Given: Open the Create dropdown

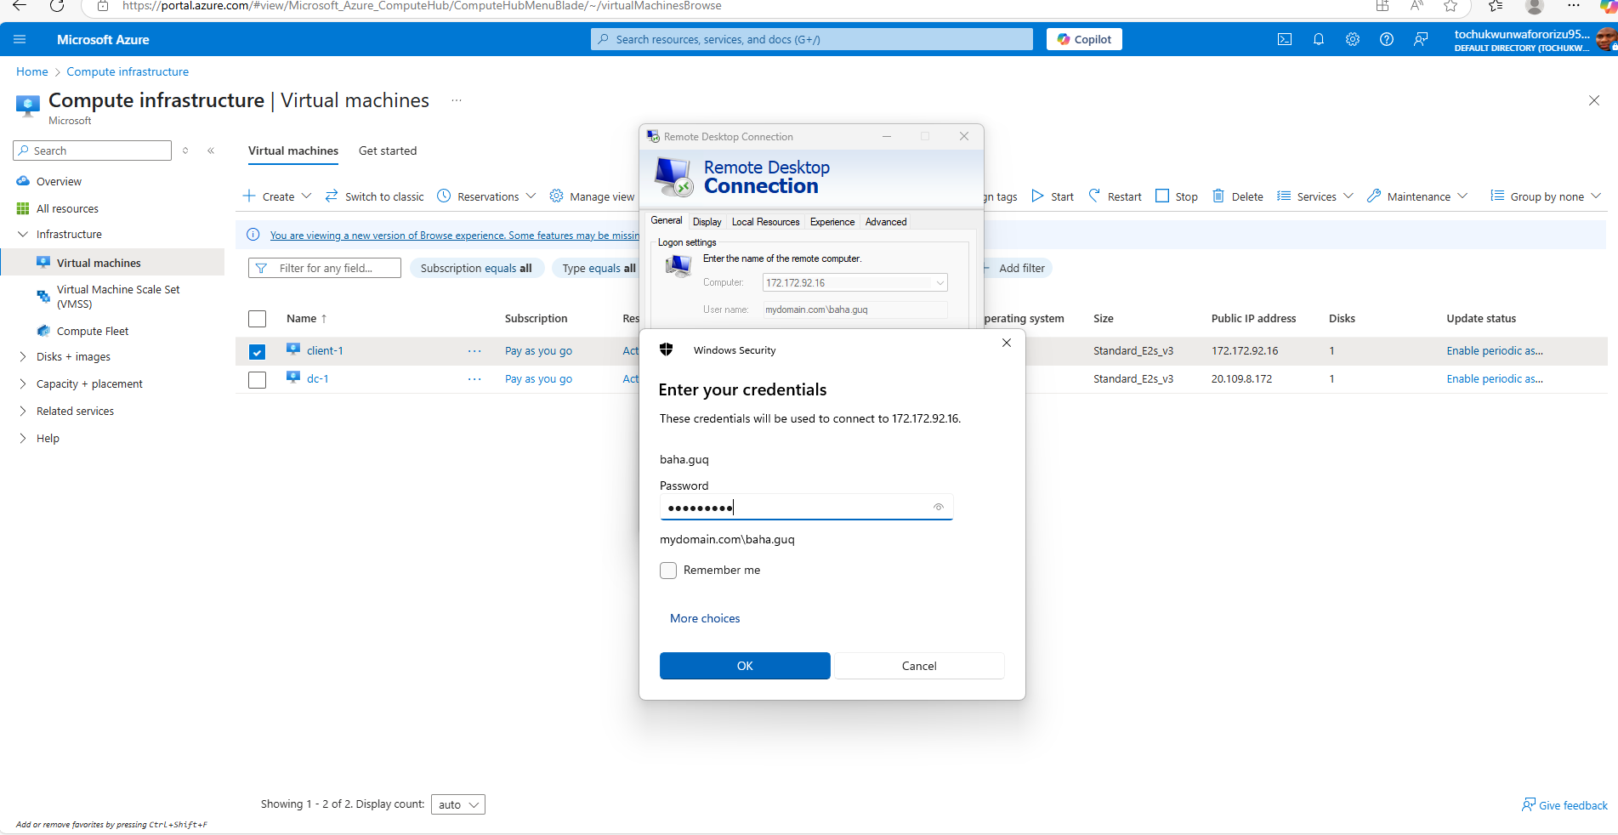Looking at the screenshot, I should [277, 196].
